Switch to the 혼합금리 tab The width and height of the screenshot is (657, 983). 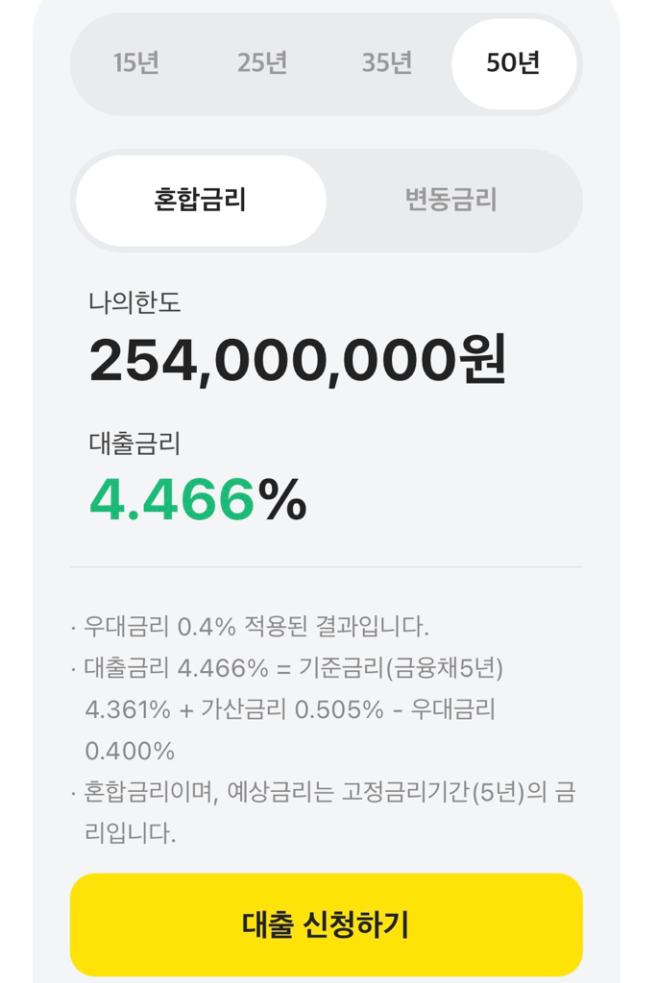pos(201,200)
